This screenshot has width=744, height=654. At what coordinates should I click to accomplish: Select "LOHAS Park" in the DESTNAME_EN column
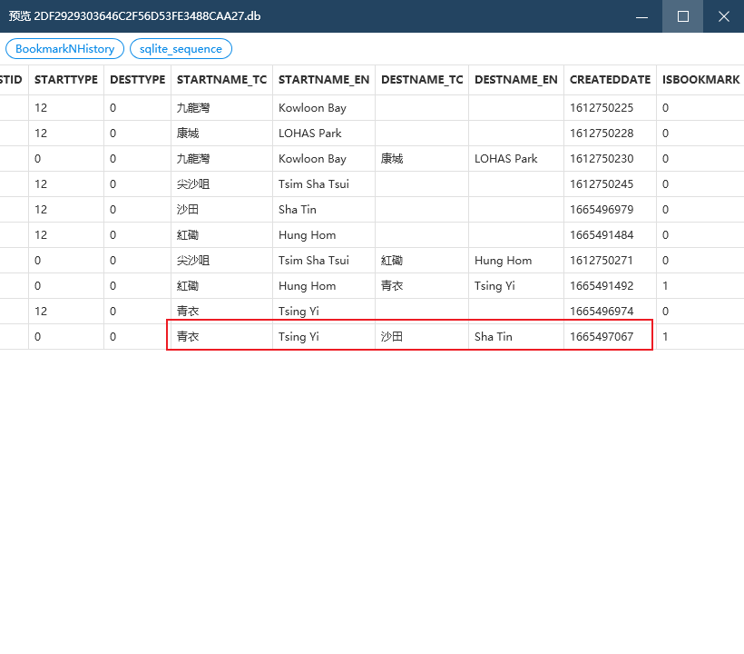(x=505, y=158)
